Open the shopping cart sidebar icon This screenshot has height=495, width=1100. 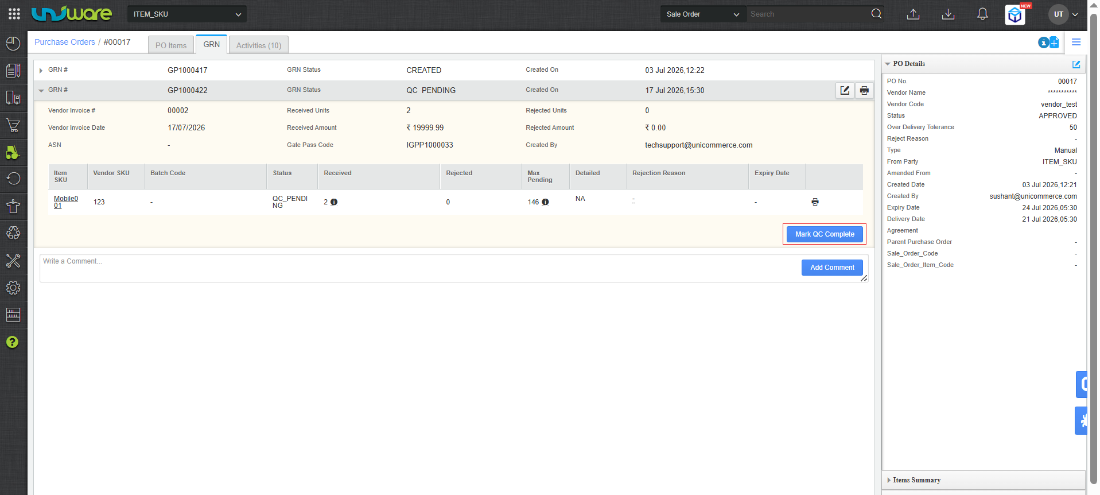coord(13,125)
